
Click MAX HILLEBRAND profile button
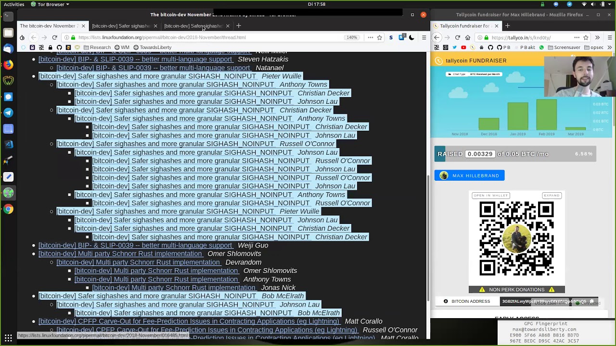click(x=470, y=175)
